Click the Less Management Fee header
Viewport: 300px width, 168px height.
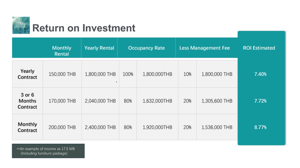click(204, 48)
